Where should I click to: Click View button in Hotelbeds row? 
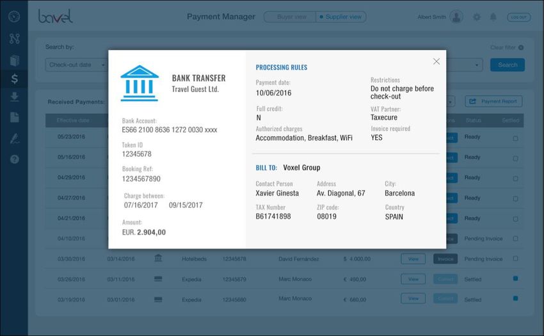[413, 259]
